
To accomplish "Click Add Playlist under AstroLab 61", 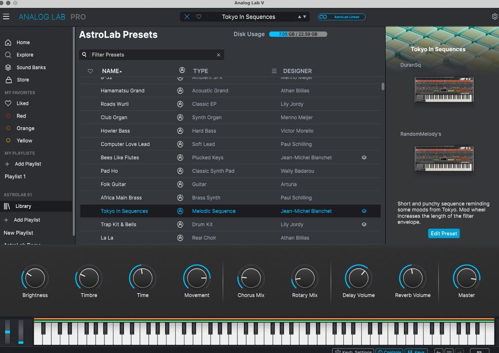I will [x=27, y=220].
